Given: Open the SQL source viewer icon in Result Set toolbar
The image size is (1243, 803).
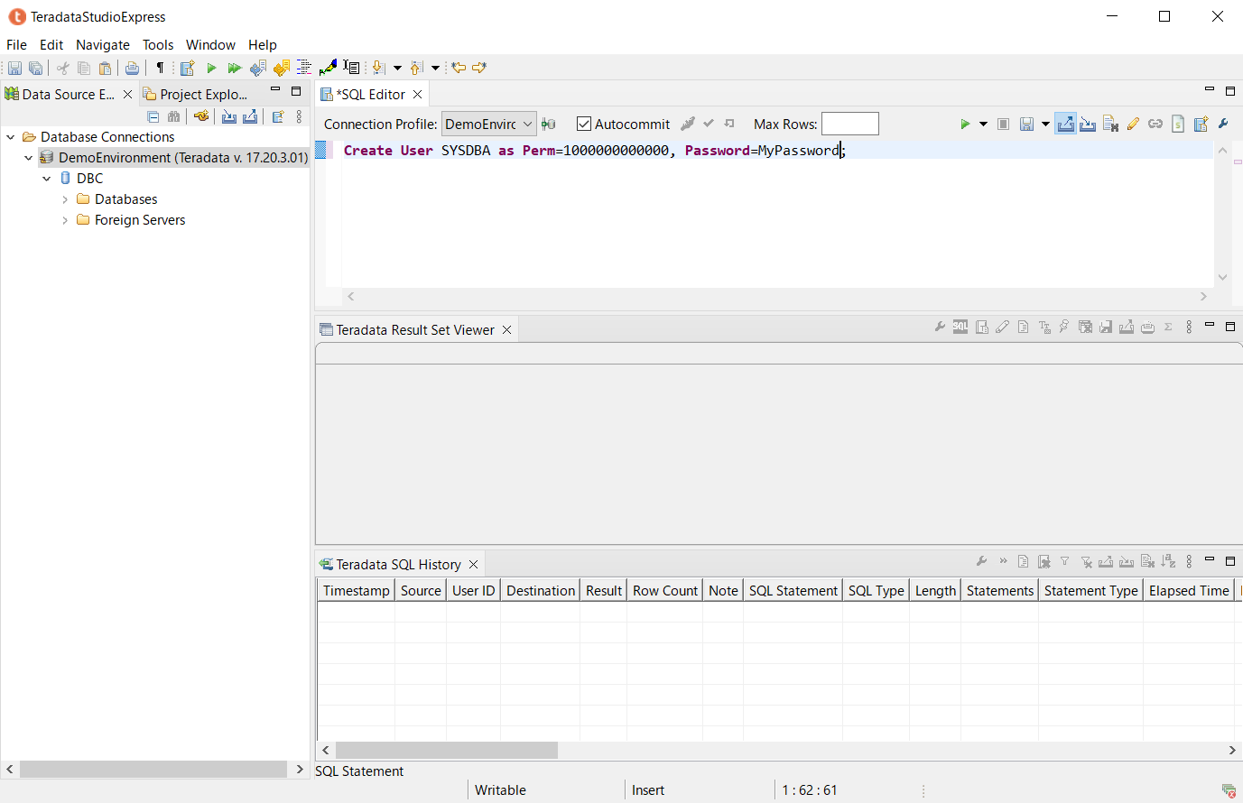Looking at the screenshot, I should [x=960, y=327].
